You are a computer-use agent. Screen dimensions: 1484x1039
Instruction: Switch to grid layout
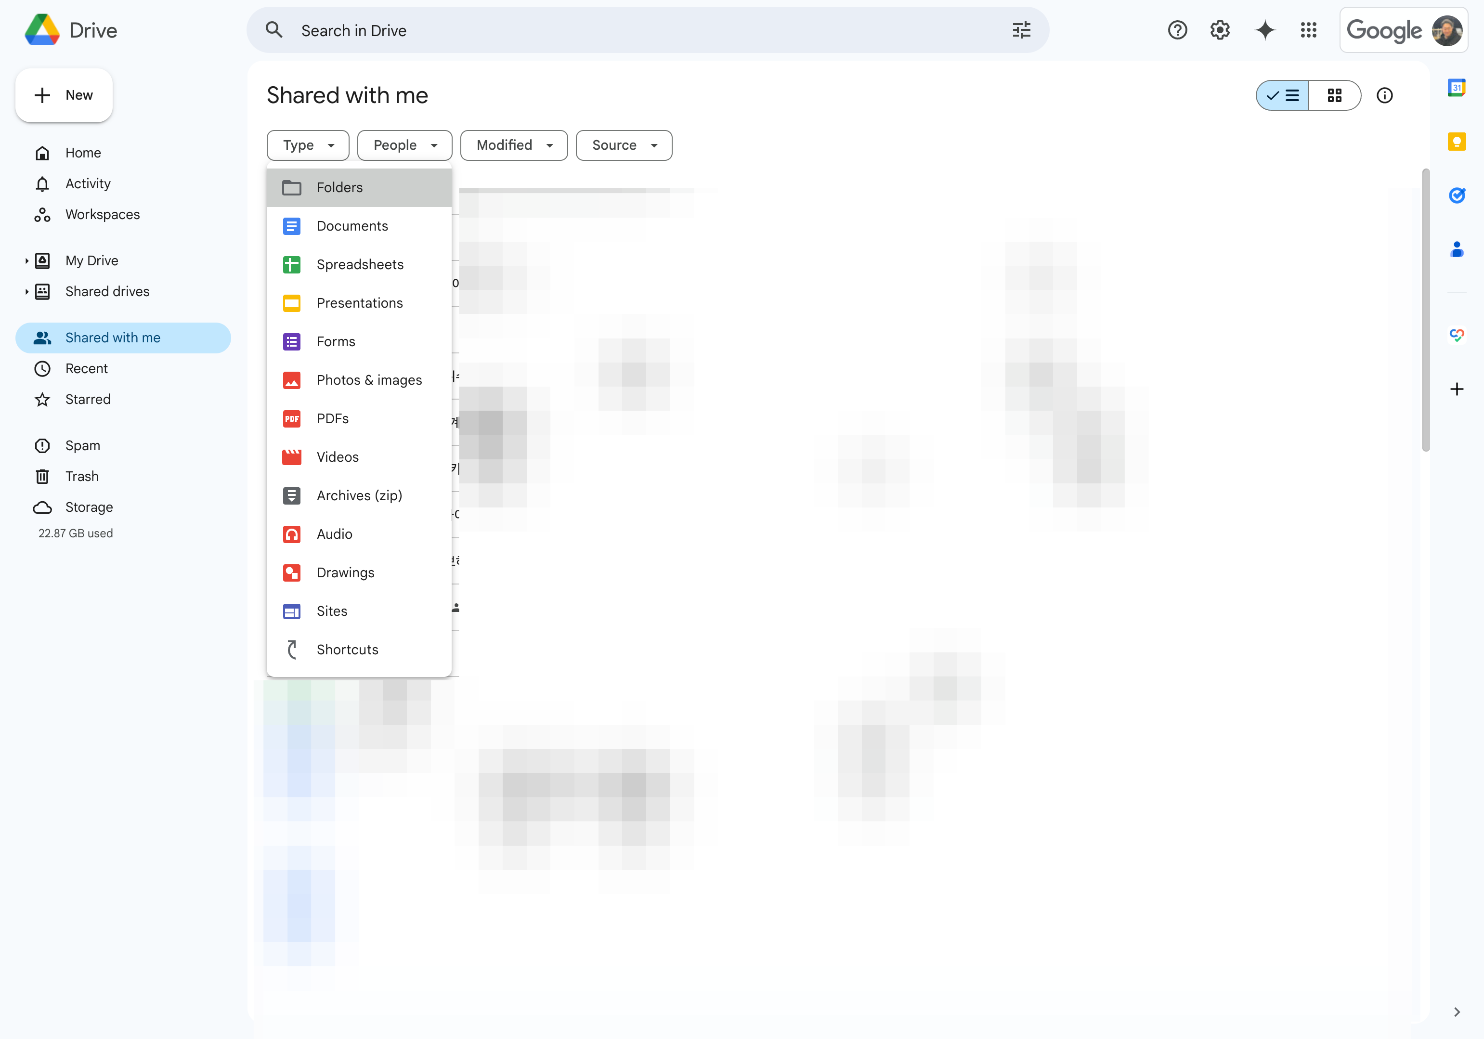(1335, 96)
